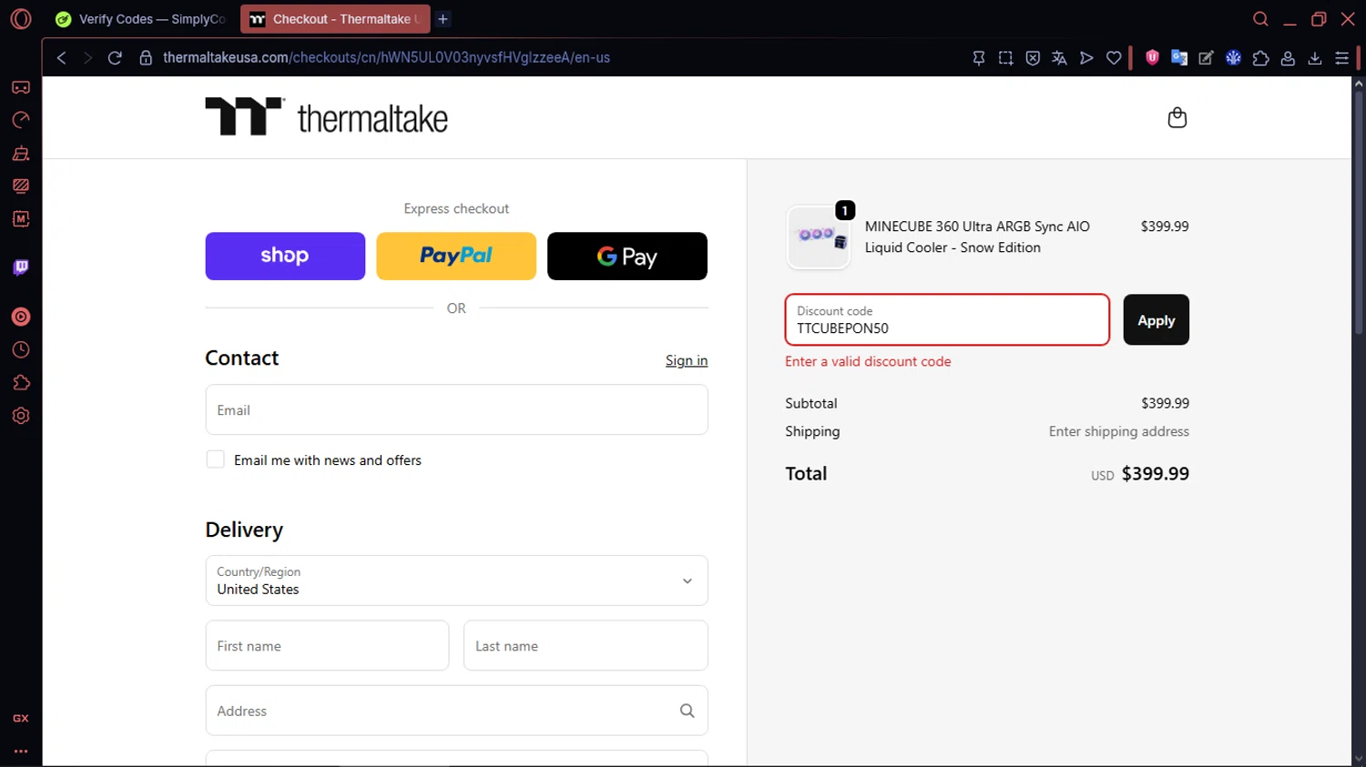Viewport: 1366px width, 767px height.
Task: Apply the discount code
Action: click(x=1156, y=319)
